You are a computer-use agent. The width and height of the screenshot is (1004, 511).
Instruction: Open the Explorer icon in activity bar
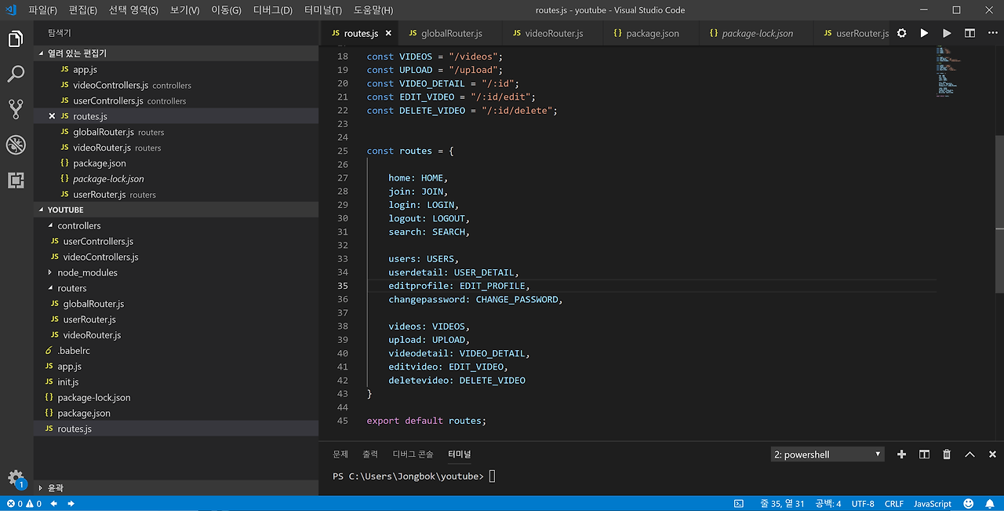point(16,38)
